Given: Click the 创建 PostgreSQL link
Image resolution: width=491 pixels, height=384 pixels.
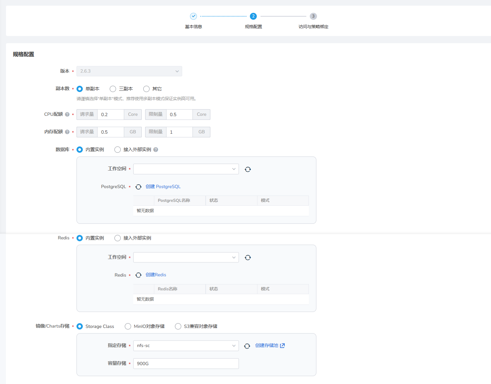Looking at the screenshot, I should click(163, 187).
